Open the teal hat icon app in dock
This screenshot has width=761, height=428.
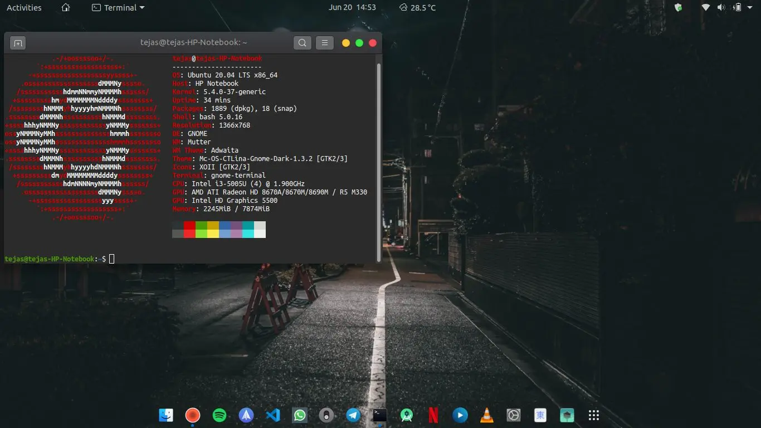click(567, 415)
